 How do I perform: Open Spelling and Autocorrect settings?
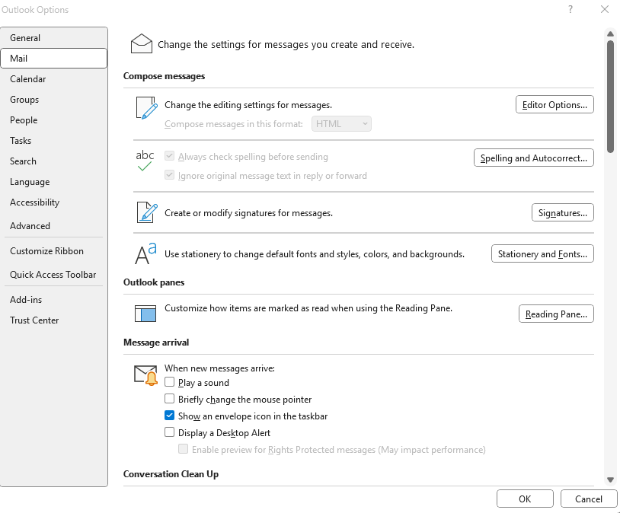point(533,158)
